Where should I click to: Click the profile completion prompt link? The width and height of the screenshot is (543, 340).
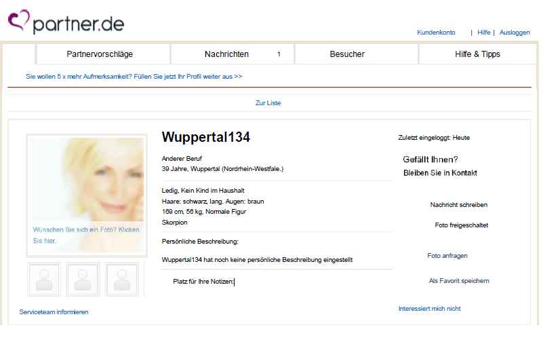click(x=134, y=77)
